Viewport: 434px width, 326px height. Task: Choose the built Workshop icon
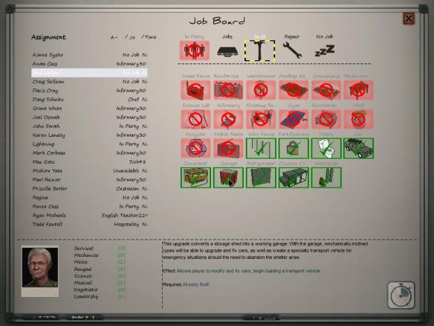(x=326, y=178)
